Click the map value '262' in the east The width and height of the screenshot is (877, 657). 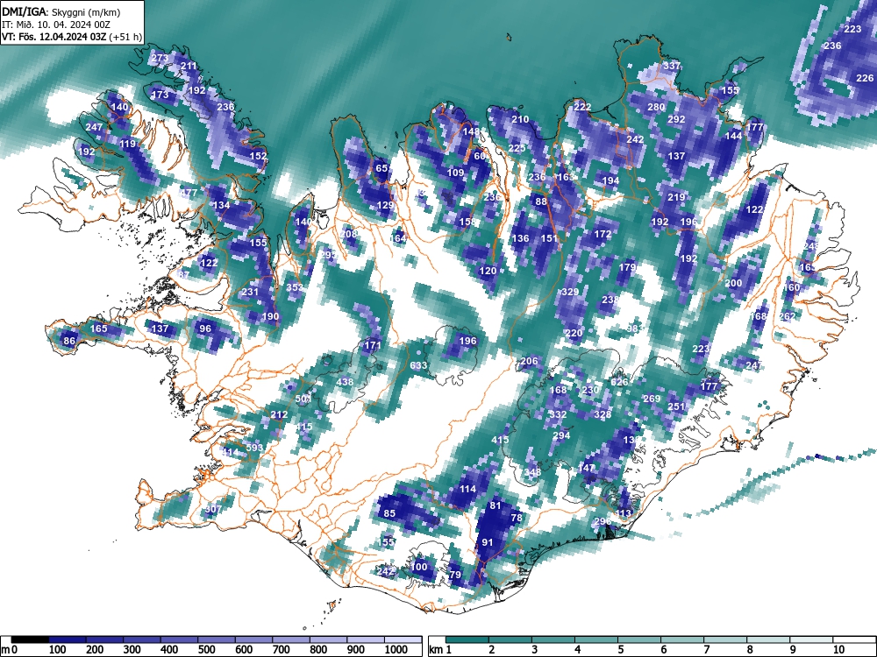click(787, 315)
